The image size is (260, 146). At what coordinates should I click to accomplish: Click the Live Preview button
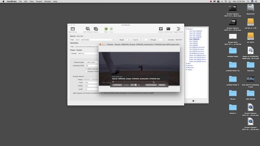pos(117,85)
